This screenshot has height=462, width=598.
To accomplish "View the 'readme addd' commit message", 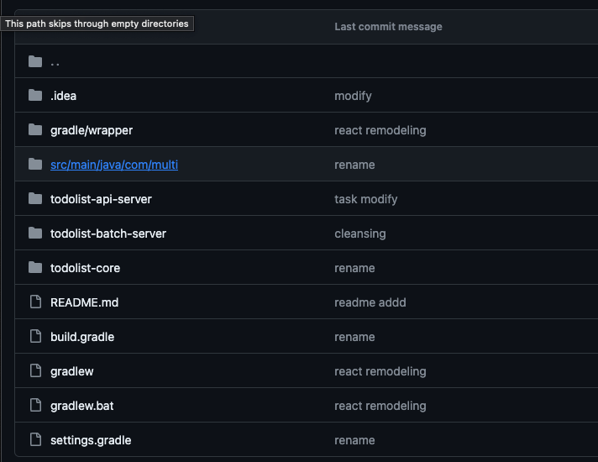I will (370, 302).
